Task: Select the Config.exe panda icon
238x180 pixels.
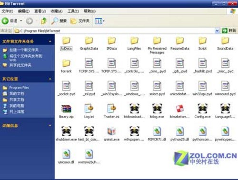Action: coord(203,109)
